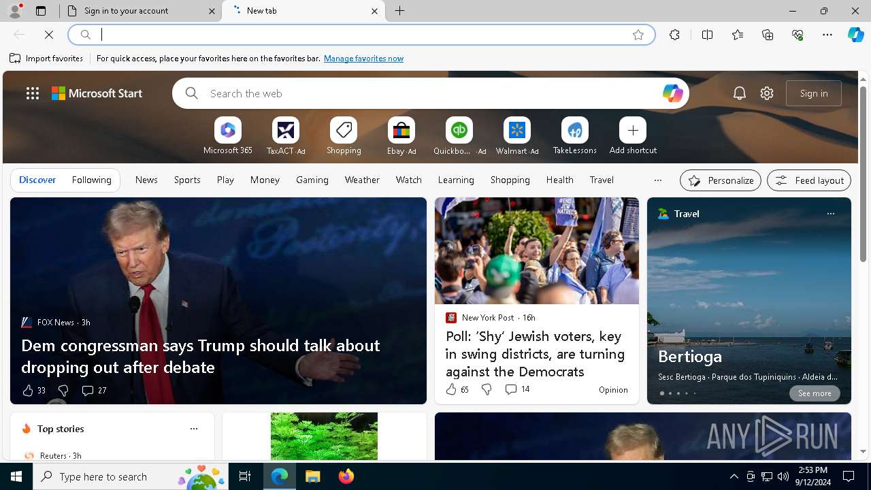Show hidden system tray icons
The image size is (871, 490).
point(734,476)
